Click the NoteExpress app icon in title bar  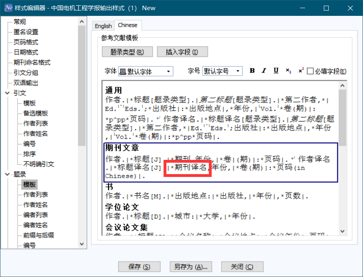(9, 8)
